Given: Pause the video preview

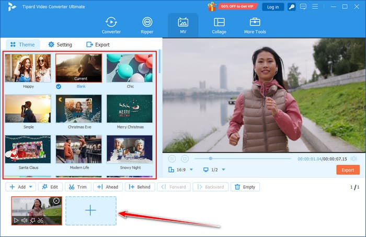Looking at the screenshot, I should (172, 159).
